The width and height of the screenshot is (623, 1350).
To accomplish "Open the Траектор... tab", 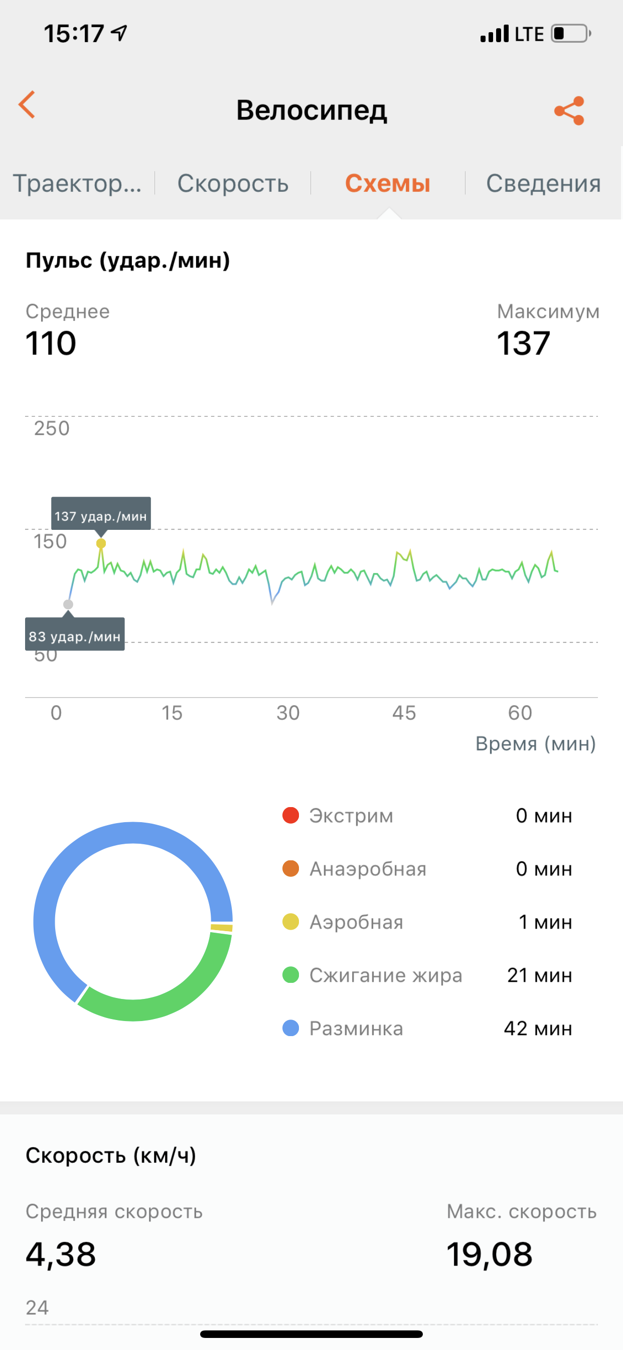I will (77, 183).
